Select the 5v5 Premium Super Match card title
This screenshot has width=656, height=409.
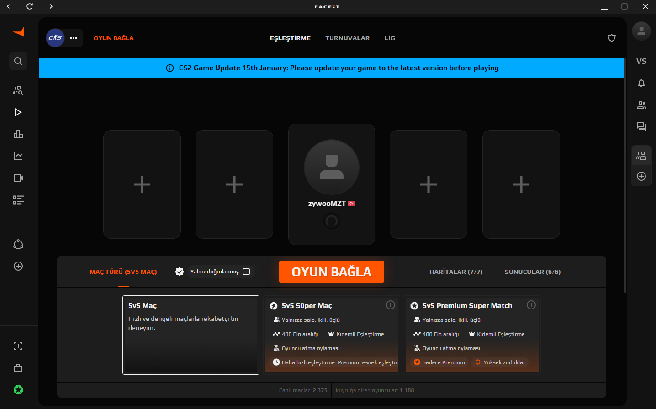pyautogui.click(x=467, y=306)
